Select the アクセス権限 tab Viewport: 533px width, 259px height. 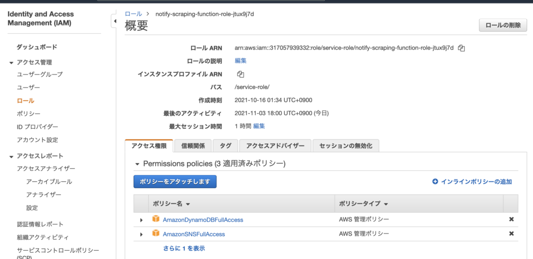click(149, 146)
